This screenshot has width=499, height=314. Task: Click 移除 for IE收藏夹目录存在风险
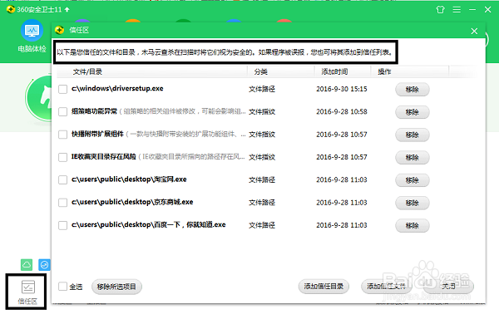tap(413, 158)
